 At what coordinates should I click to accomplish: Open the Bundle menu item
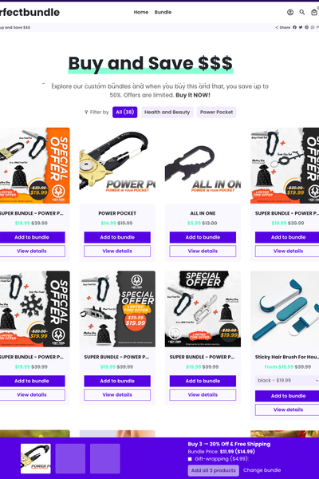[x=163, y=12]
